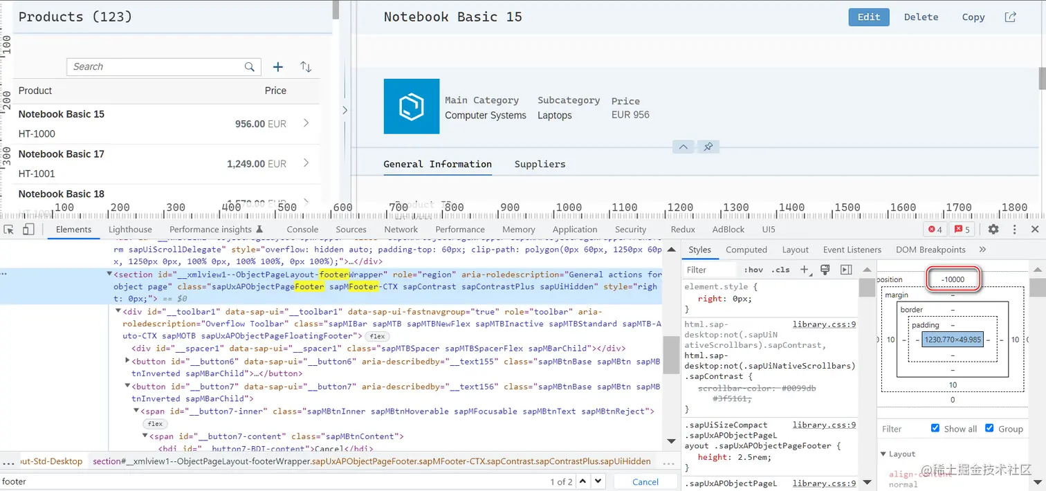Activate the DevTools inspect element picker icon
The height and width of the screenshot is (491, 1046).
point(9,230)
